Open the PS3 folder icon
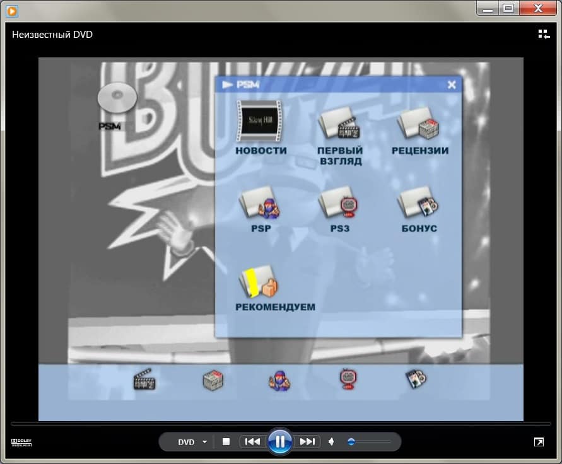This screenshot has height=464, width=562. [339, 202]
